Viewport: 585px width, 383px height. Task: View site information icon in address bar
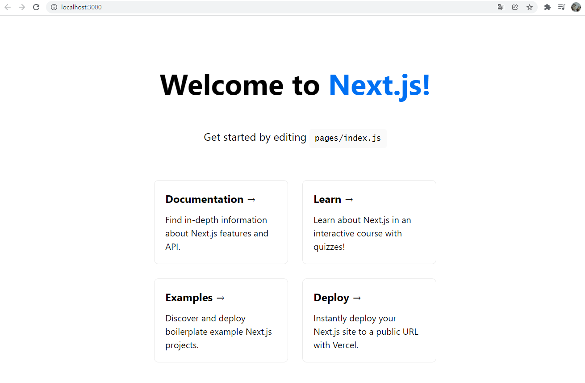click(54, 7)
